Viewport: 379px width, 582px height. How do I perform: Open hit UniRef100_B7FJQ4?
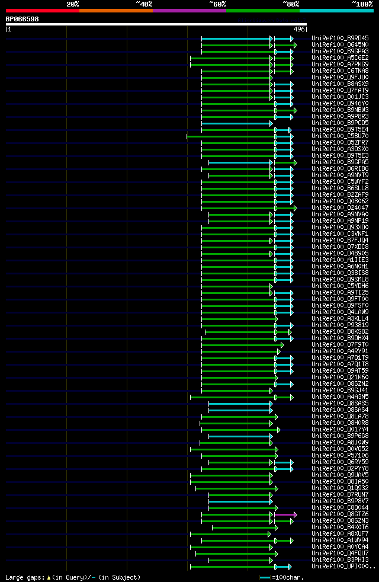point(340,241)
